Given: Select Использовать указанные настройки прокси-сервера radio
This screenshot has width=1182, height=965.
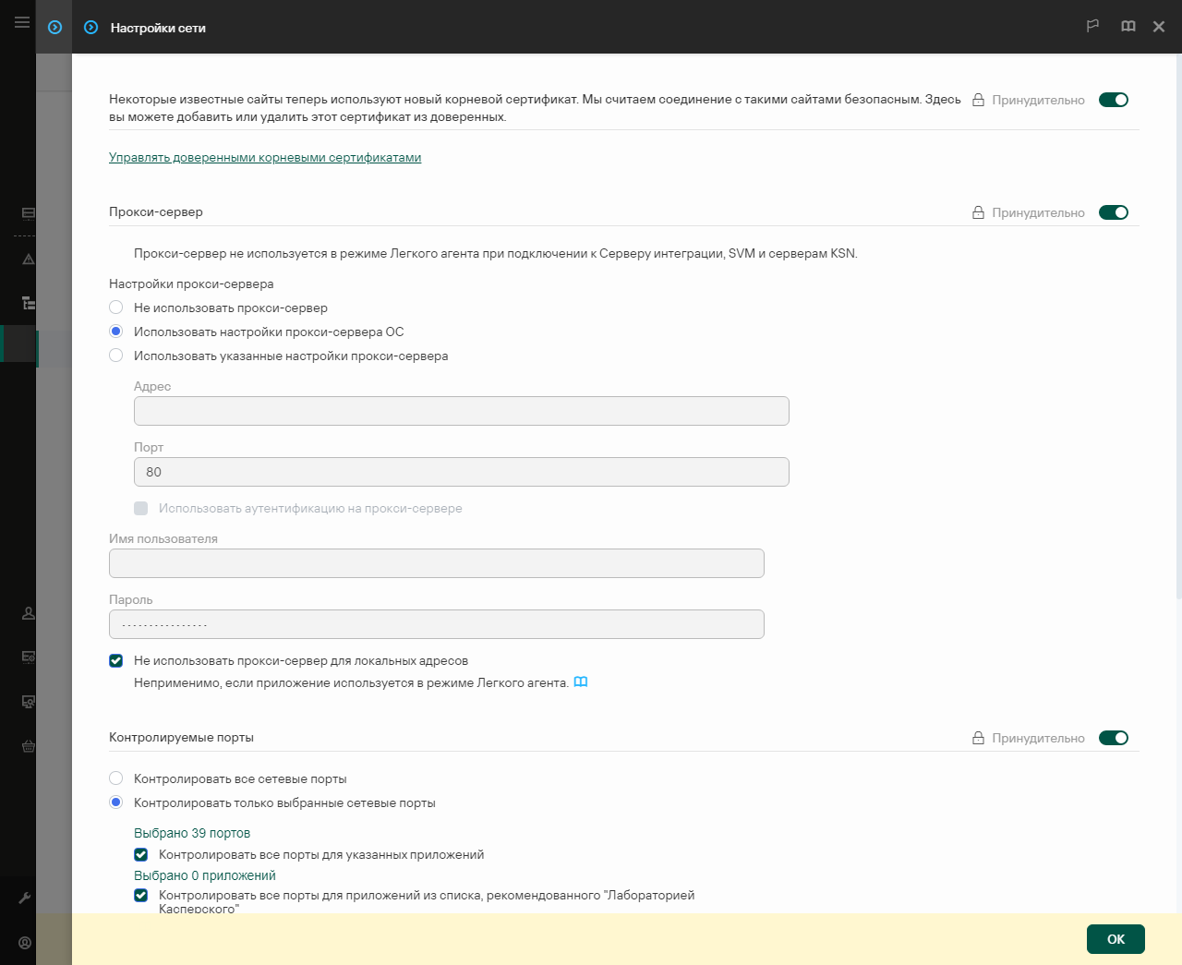Looking at the screenshot, I should pos(116,356).
